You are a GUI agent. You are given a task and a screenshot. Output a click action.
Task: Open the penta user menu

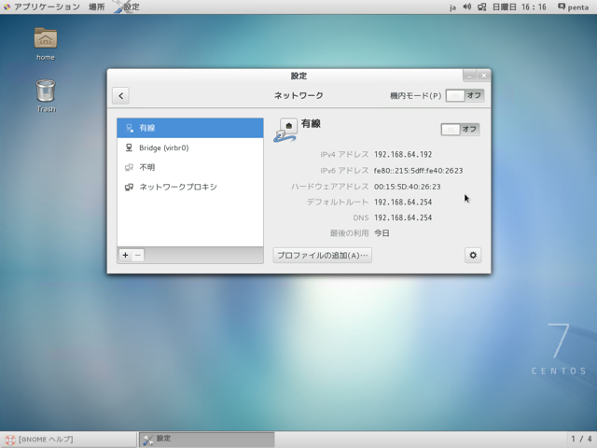[x=573, y=7]
